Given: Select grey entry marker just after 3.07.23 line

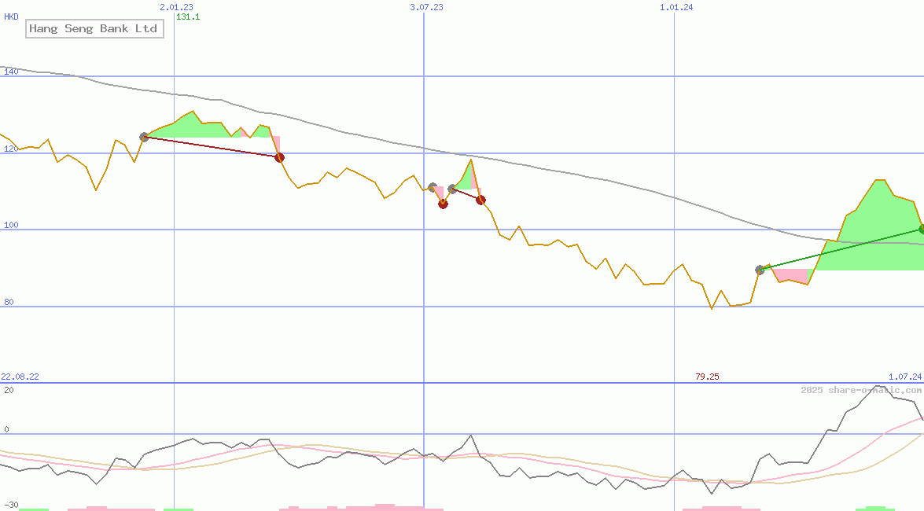Looking at the screenshot, I should pos(433,187).
